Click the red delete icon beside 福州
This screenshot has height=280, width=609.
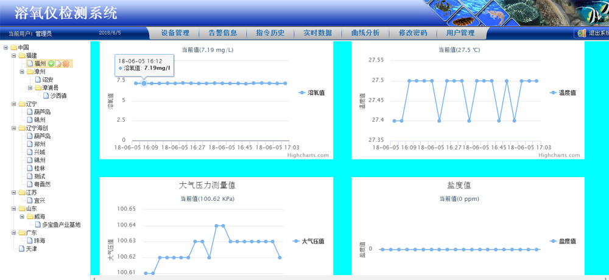click(x=66, y=63)
